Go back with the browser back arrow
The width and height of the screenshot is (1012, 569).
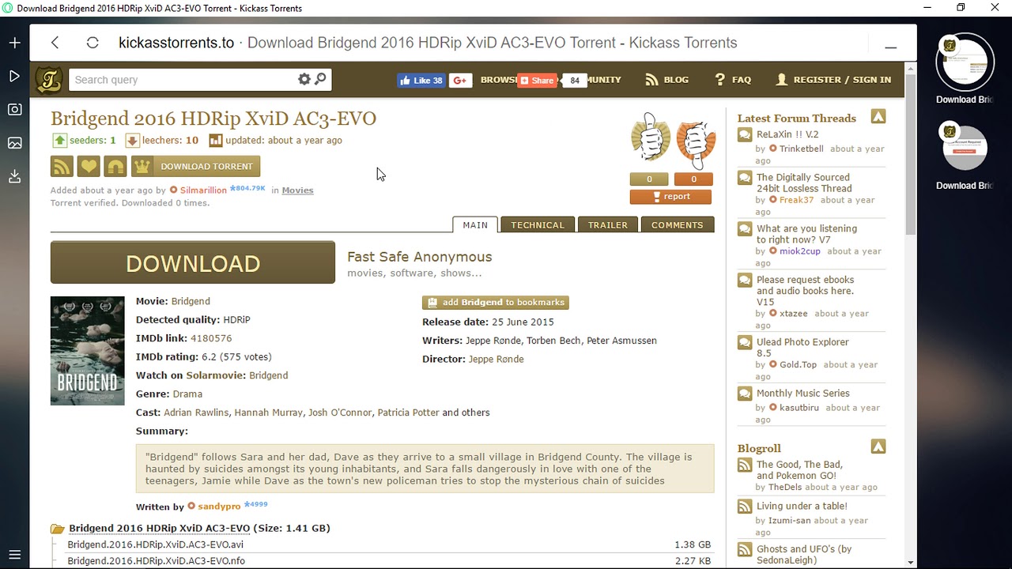[x=55, y=43]
